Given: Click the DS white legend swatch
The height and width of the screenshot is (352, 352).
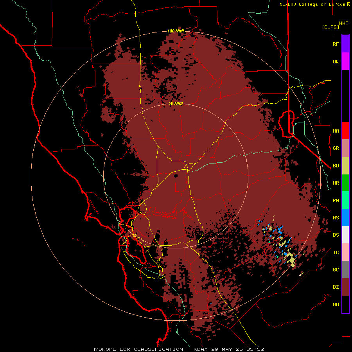Looking at the screenshot, I should coord(345,235).
